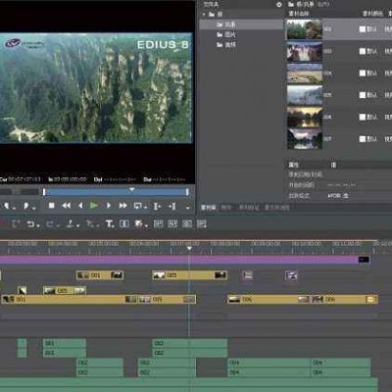Click the timeline playhead marker on ruler
The image size is (392, 392).
(189, 249)
